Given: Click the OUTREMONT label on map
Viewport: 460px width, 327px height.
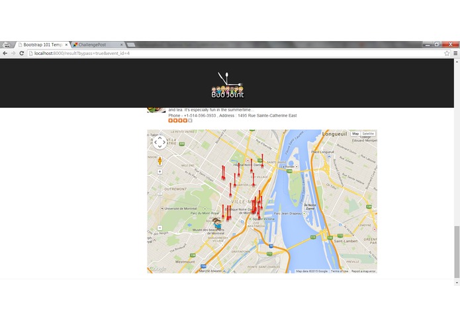Looking at the screenshot, I should [x=175, y=189].
